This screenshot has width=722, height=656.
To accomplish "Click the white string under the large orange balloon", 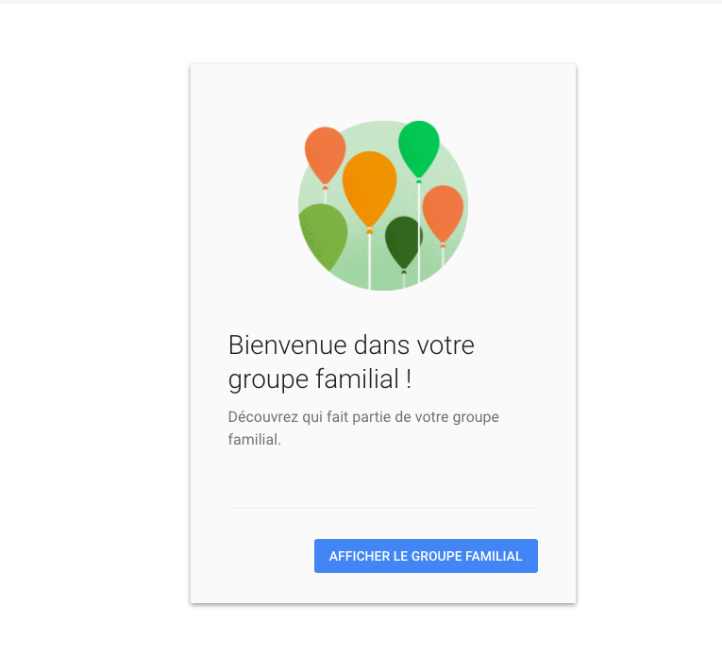I will click(369, 262).
